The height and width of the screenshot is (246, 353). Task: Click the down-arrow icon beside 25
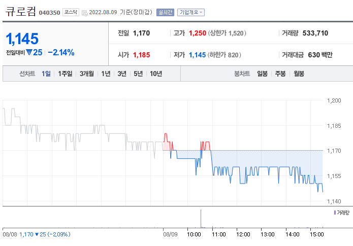pyautogui.click(x=29, y=53)
